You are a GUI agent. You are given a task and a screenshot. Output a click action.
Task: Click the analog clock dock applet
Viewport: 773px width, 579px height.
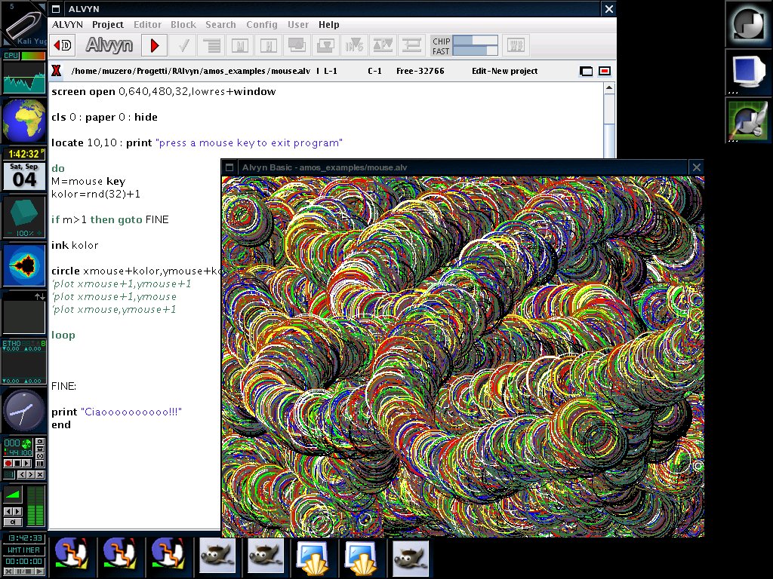point(24,411)
